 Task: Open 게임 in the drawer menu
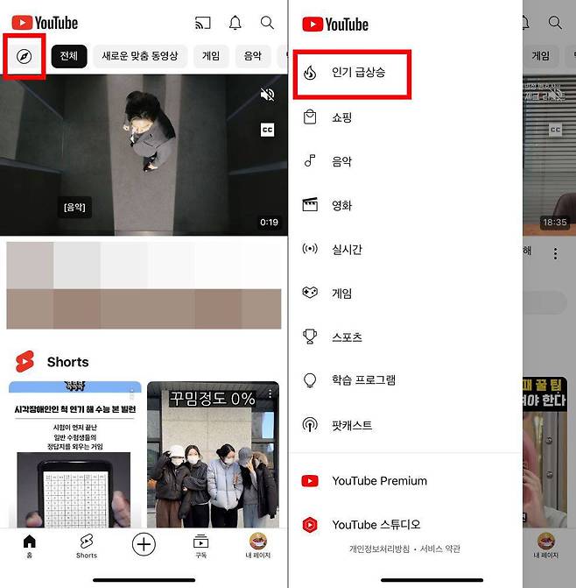pos(405,293)
